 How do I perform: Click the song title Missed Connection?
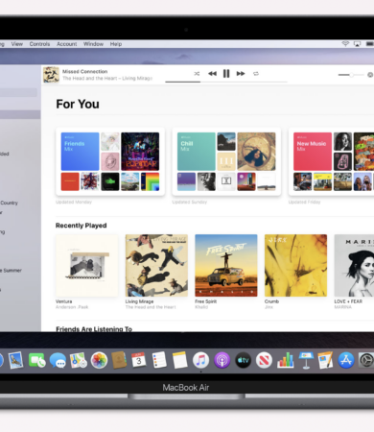click(x=85, y=71)
